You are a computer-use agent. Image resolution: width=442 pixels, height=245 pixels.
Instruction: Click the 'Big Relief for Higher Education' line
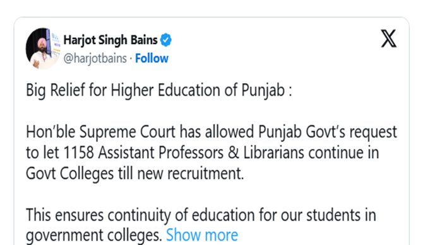point(159,91)
